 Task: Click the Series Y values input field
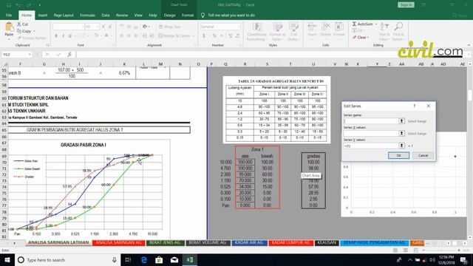[x=371, y=146]
